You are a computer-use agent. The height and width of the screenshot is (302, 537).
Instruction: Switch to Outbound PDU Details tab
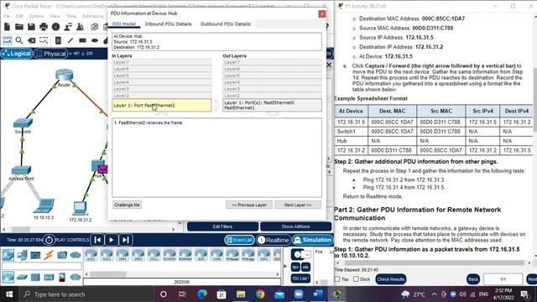pyautogui.click(x=226, y=24)
